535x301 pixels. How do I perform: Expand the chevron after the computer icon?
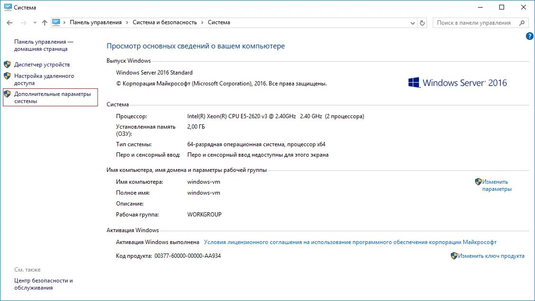64,22
